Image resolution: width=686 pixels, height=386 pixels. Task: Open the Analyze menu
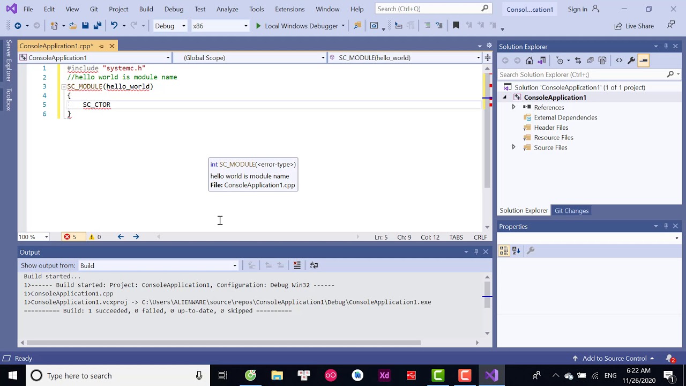click(x=227, y=9)
